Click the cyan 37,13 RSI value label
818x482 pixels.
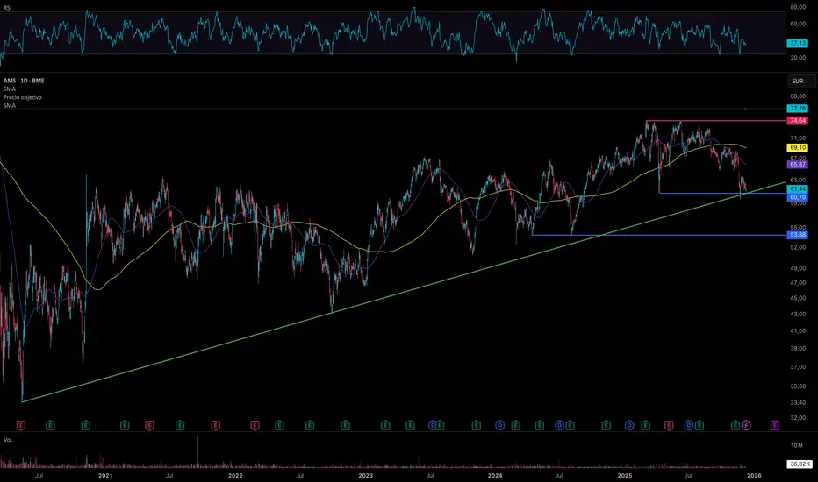coord(797,43)
